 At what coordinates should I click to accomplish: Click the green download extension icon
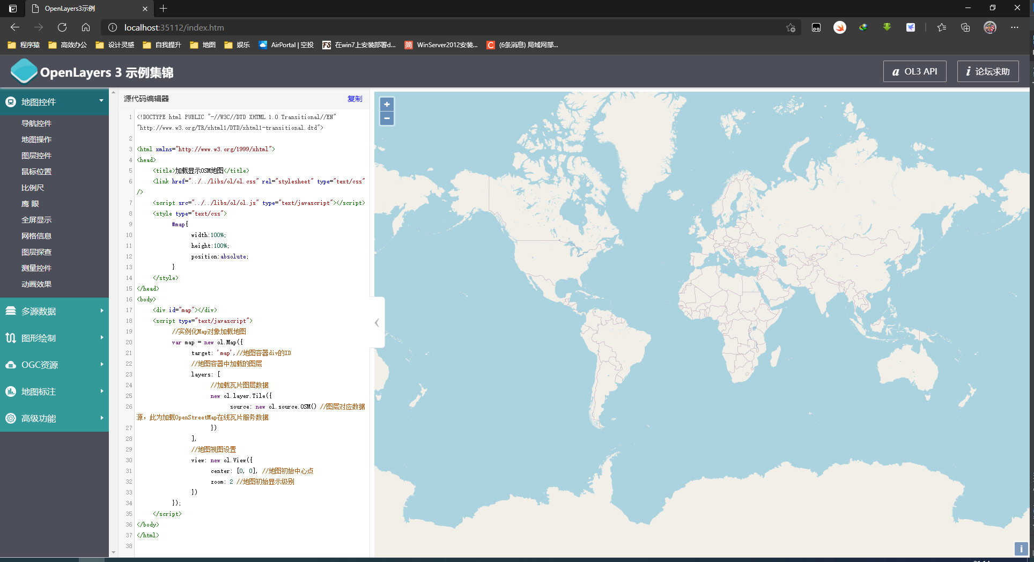tap(887, 27)
